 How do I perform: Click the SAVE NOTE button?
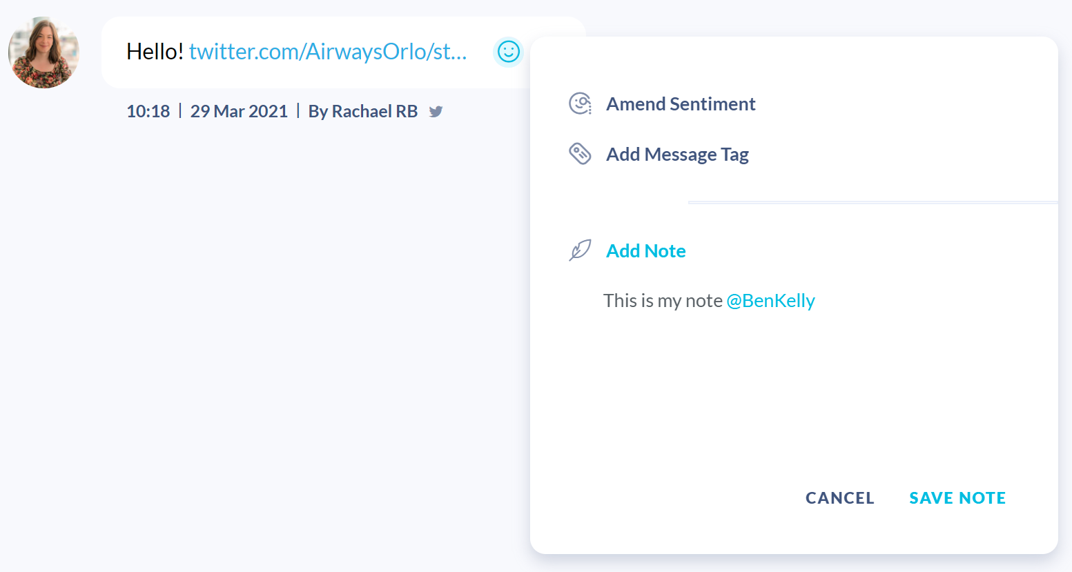tap(957, 498)
